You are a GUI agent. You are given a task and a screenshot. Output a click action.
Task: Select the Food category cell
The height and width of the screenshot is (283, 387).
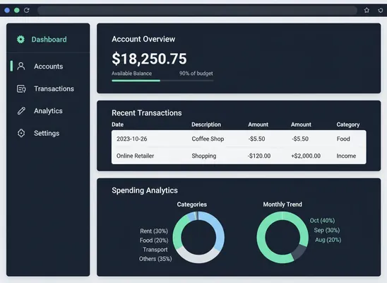pos(343,139)
